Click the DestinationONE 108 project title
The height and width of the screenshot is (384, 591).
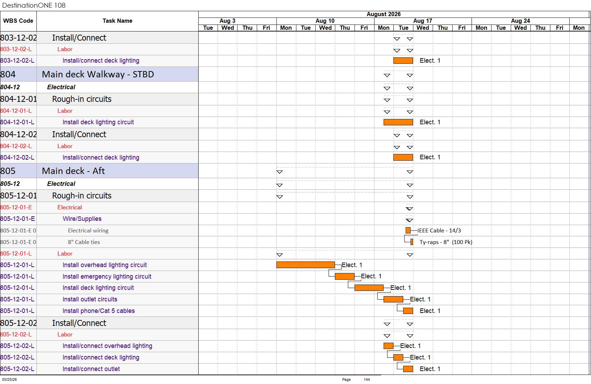(x=34, y=5)
